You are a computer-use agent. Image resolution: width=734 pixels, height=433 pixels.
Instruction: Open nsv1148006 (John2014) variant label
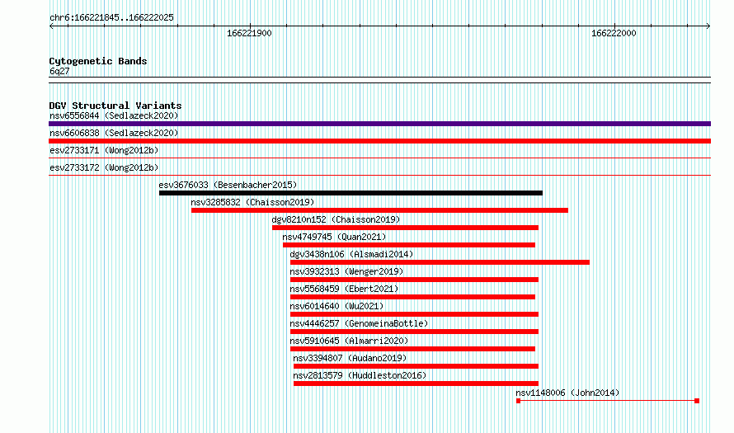tap(567, 393)
